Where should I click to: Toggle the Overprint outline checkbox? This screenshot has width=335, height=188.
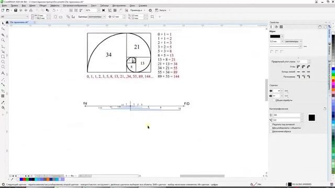[x=271, y=132]
